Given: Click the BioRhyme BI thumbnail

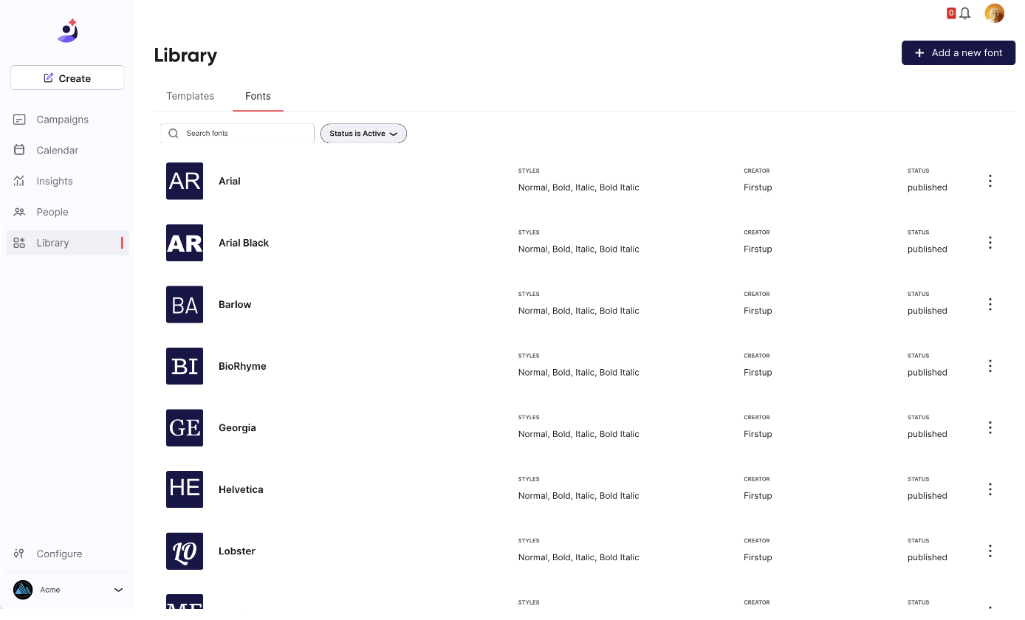Looking at the screenshot, I should point(185,366).
